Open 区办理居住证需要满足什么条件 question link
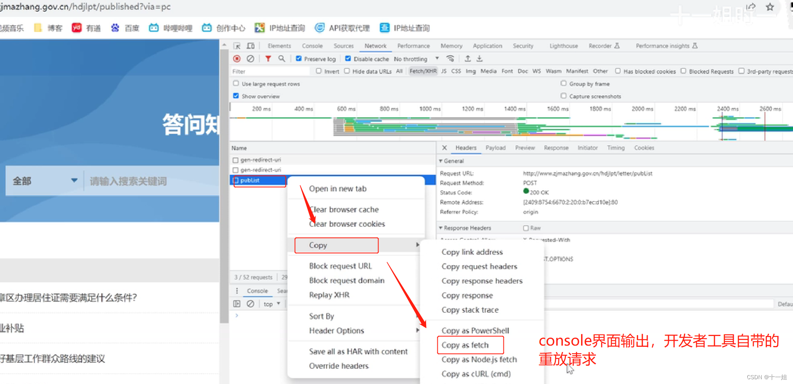This screenshot has width=793, height=384. pos(69,297)
